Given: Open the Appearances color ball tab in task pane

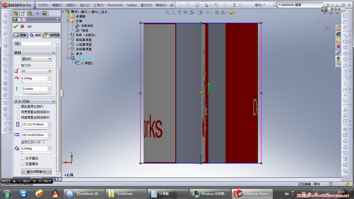Looking at the screenshot, I should (338, 59).
